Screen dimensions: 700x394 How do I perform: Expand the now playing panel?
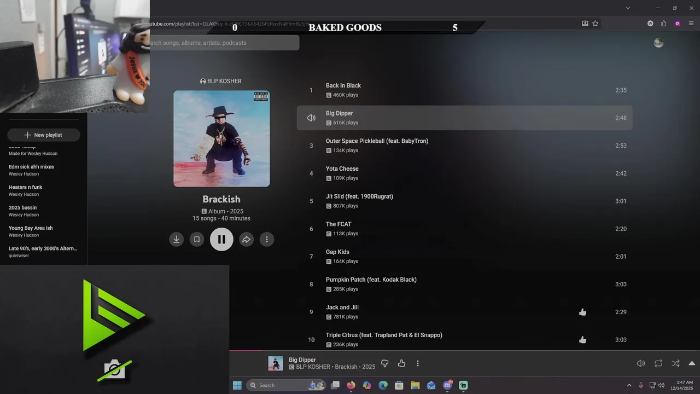(692, 363)
